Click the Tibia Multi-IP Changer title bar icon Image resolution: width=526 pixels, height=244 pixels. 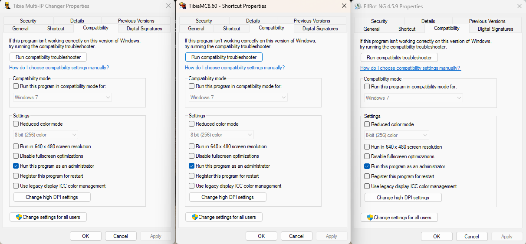[x=7, y=6]
